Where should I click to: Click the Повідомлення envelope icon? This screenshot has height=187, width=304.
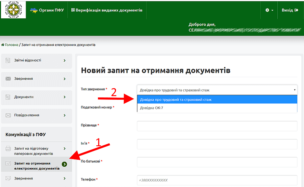pyautogui.click(x=8, y=115)
